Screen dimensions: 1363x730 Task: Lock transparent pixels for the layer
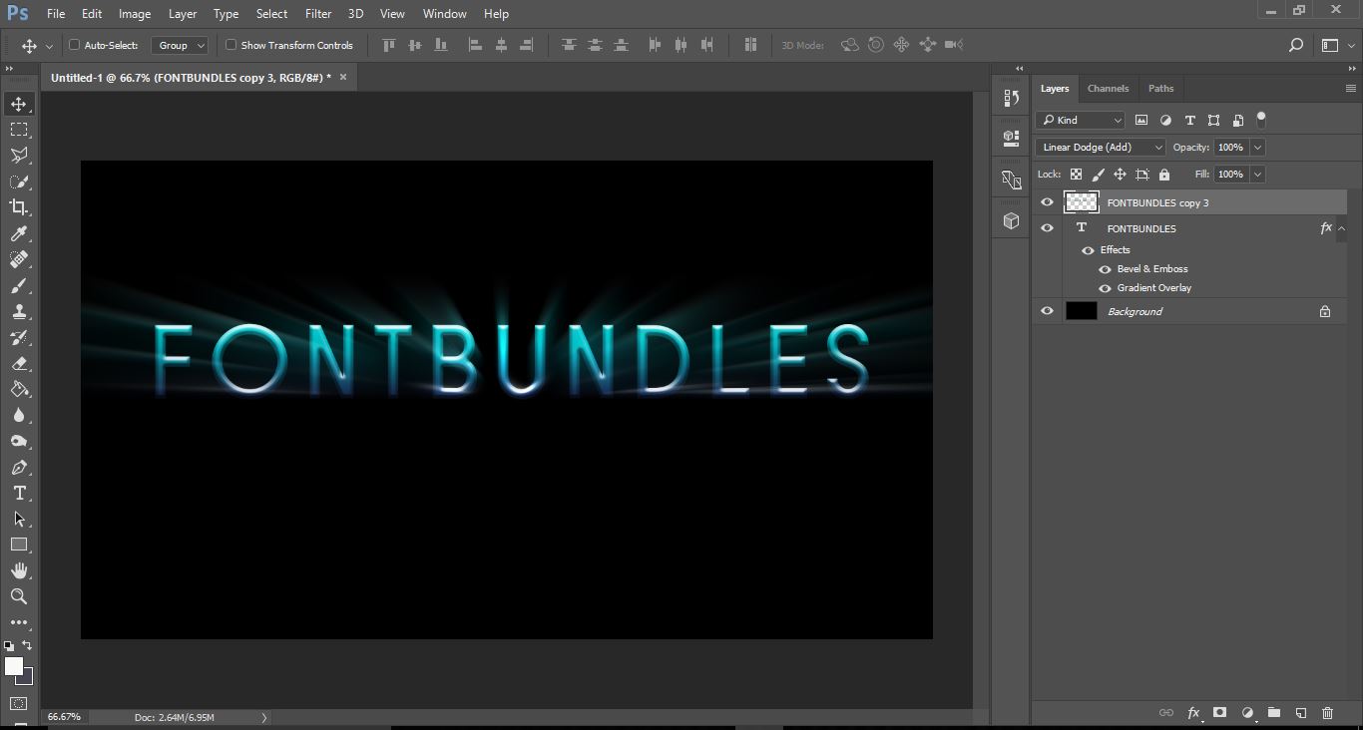pos(1076,175)
